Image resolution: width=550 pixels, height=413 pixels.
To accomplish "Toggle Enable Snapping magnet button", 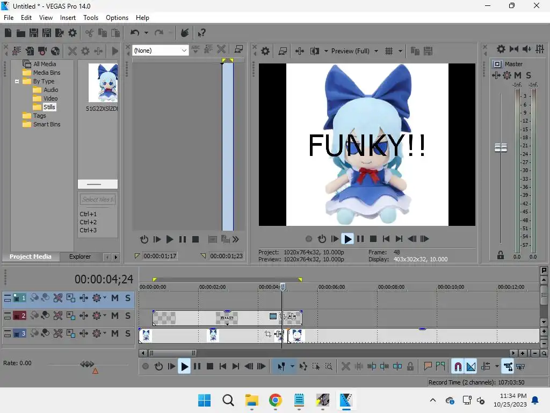I will click(458, 367).
